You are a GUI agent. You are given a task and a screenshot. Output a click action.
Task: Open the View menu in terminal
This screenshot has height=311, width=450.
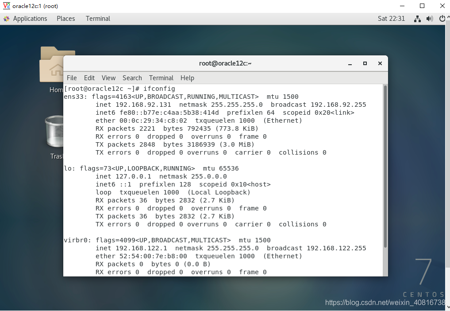[x=108, y=78]
